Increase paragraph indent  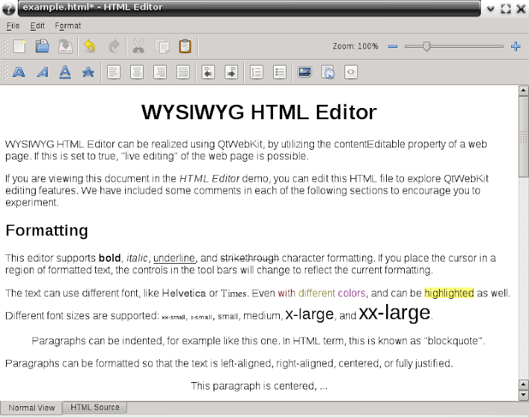click(x=231, y=72)
